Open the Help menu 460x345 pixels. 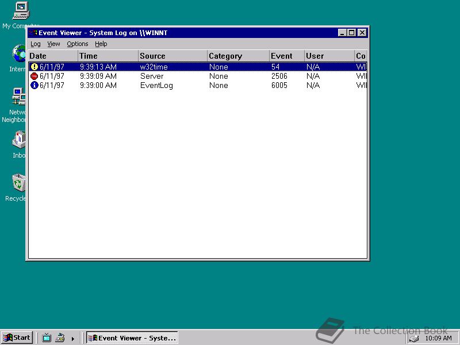tap(101, 44)
